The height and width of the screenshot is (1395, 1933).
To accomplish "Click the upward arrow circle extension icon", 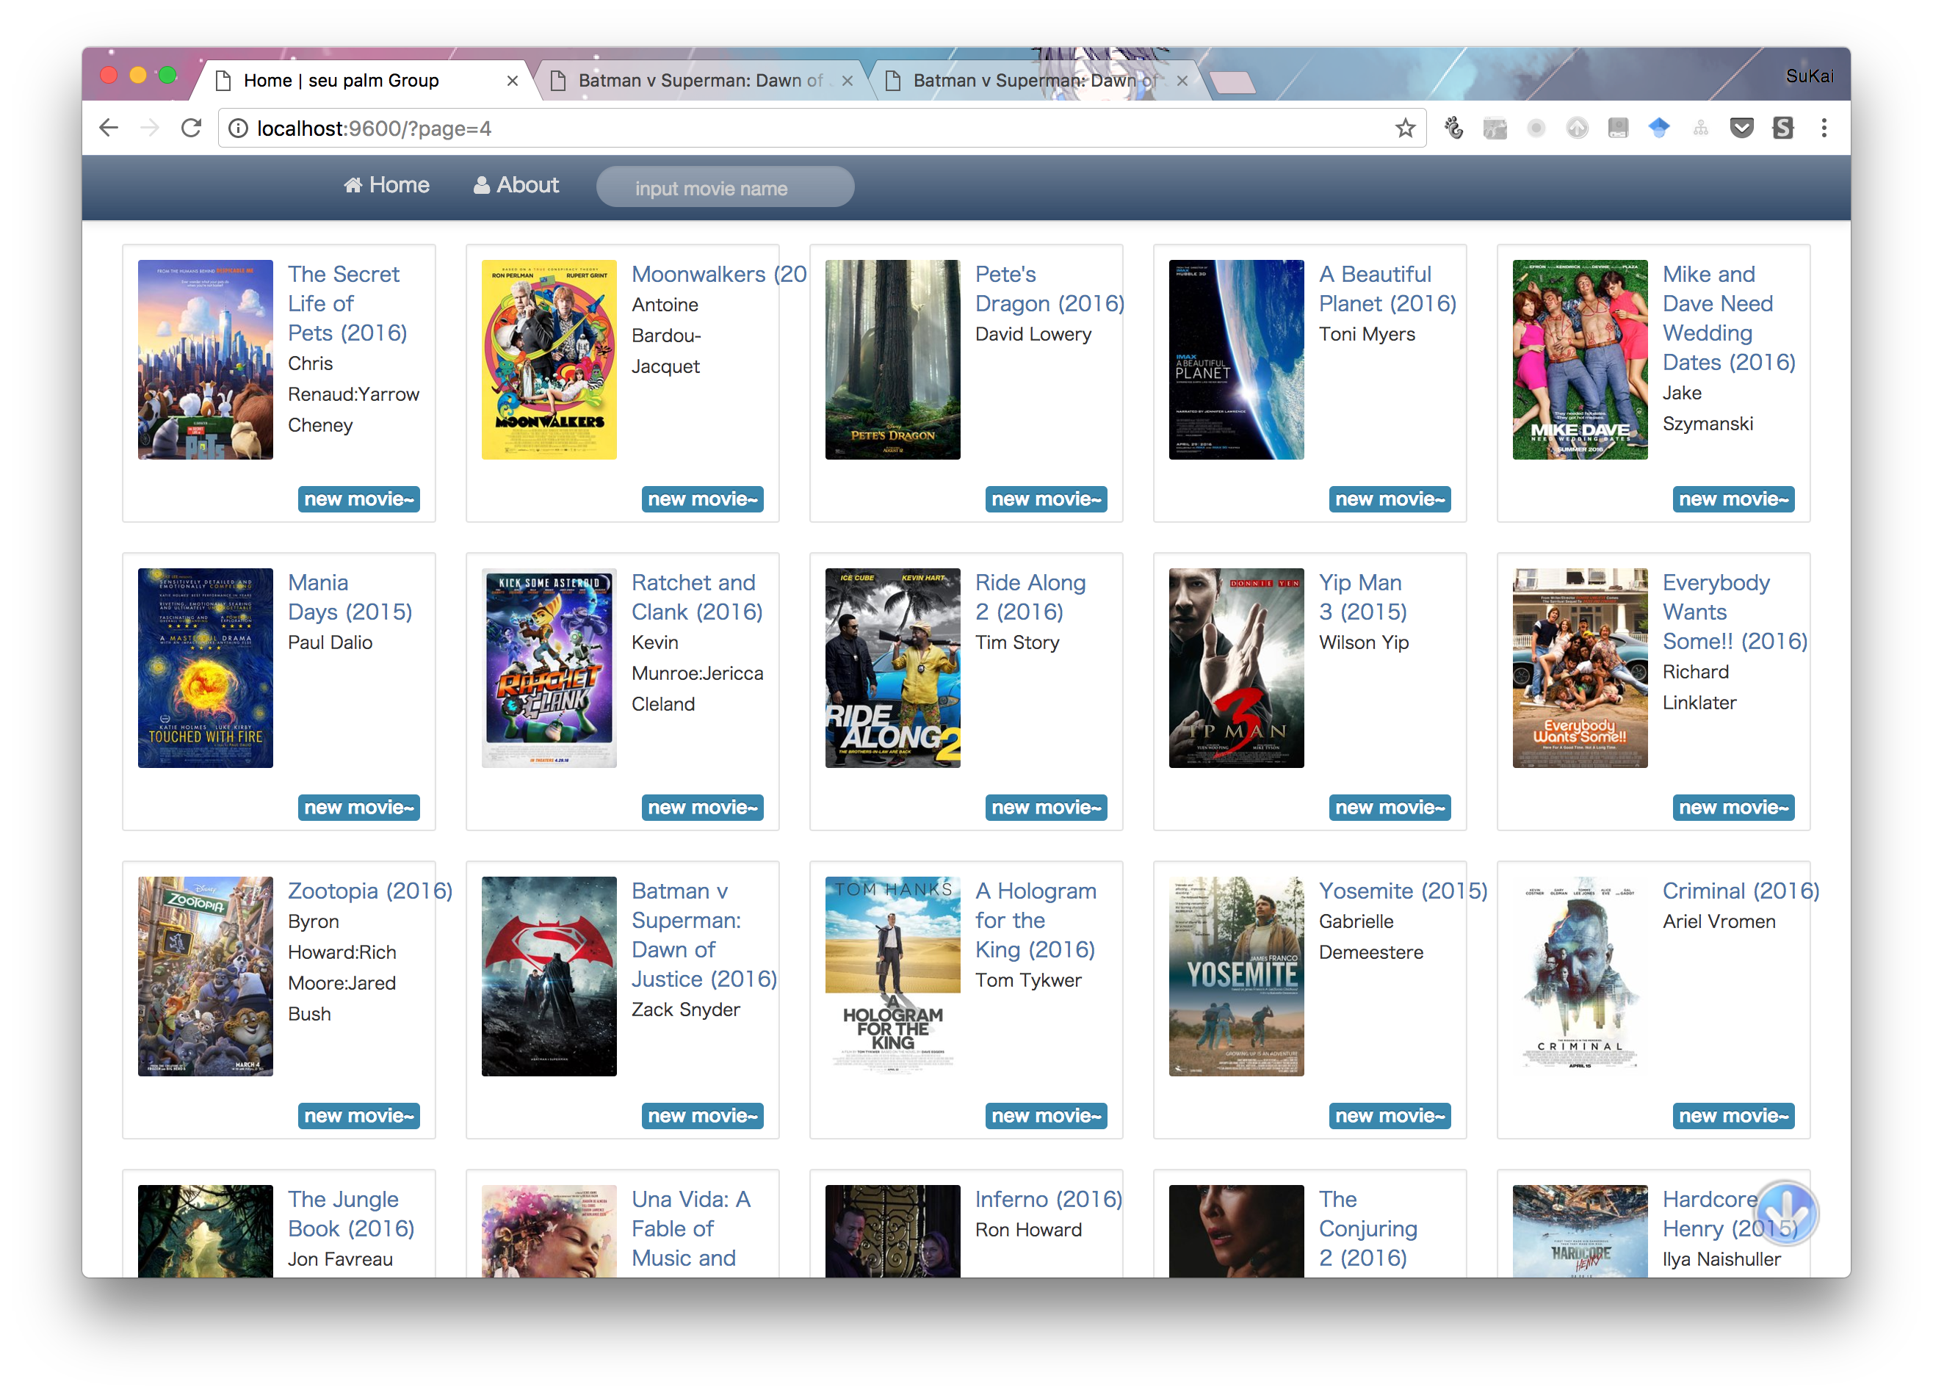I will point(1577,128).
